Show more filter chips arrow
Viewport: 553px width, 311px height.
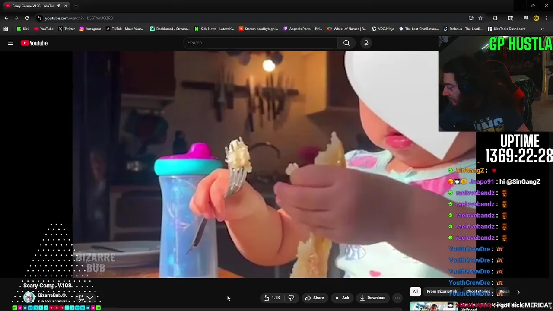(x=518, y=292)
